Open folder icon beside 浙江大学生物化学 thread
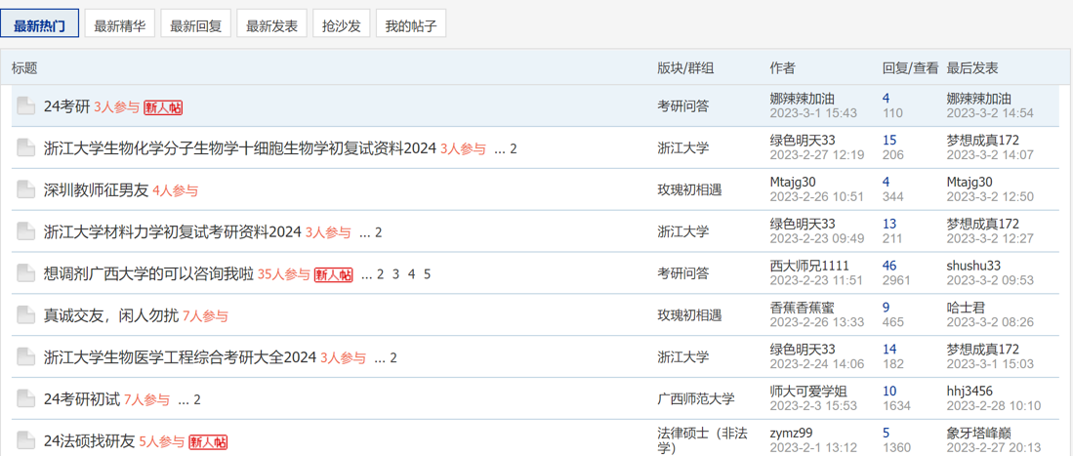The width and height of the screenshot is (1073, 456). click(26, 147)
